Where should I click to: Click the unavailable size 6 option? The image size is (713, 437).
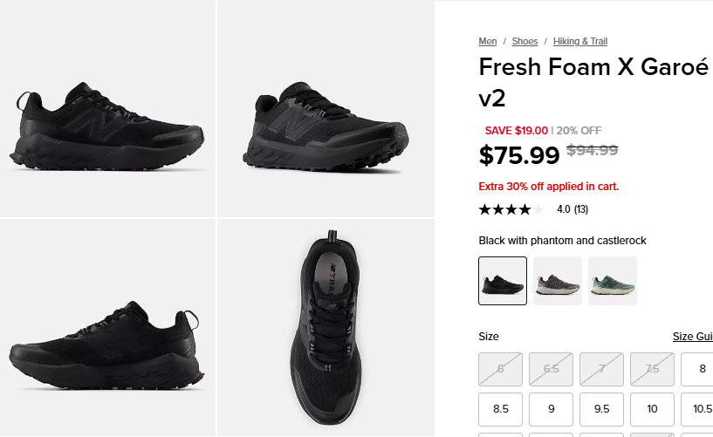[501, 369]
